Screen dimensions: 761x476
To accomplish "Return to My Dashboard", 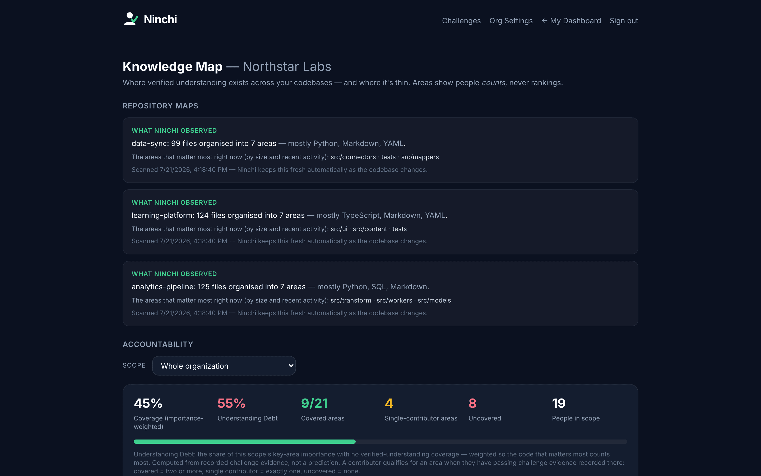I will coord(571,21).
